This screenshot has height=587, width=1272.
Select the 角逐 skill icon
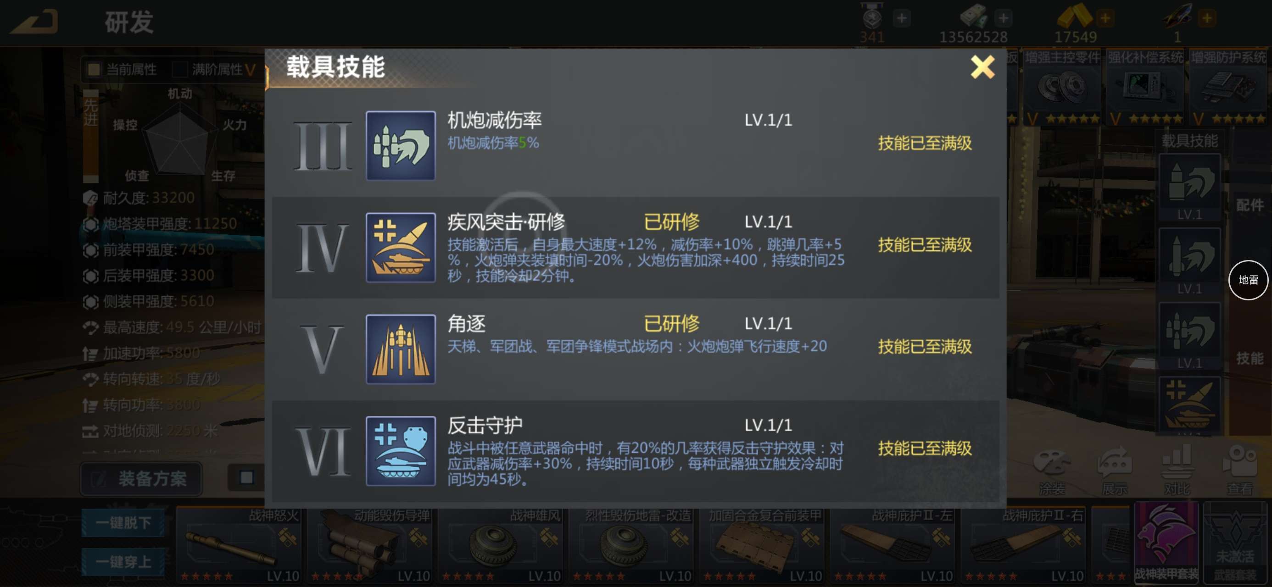click(x=401, y=349)
